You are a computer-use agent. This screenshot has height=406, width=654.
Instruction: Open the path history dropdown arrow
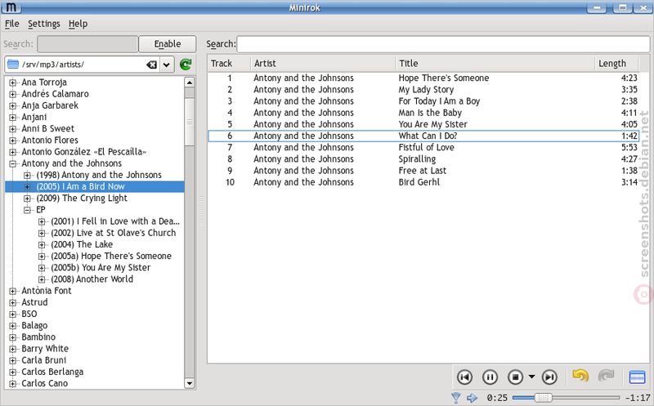tap(167, 65)
